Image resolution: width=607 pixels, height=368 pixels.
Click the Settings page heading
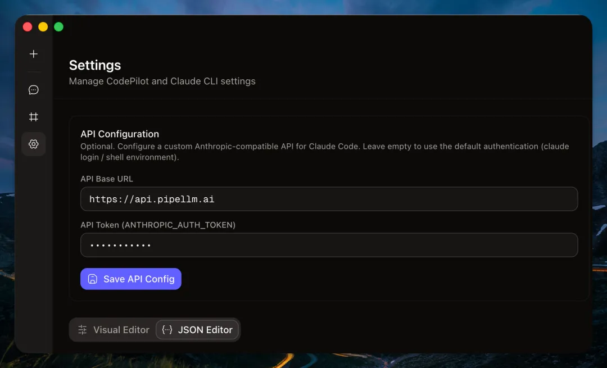click(x=95, y=65)
